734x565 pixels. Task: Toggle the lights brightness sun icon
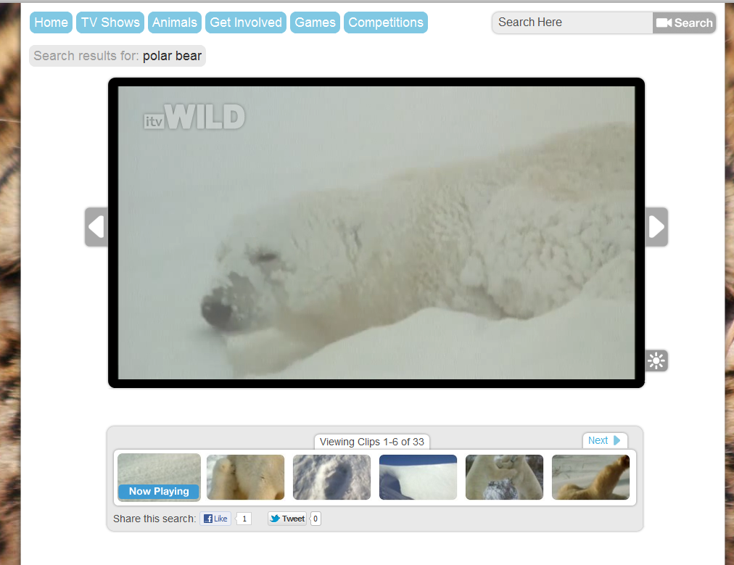[x=656, y=360]
